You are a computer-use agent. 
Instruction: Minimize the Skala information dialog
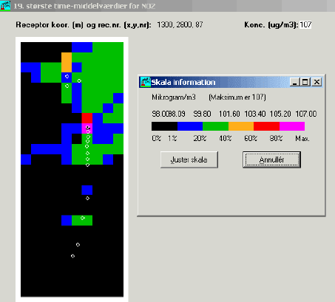pyautogui.click(x=294, y=82)
